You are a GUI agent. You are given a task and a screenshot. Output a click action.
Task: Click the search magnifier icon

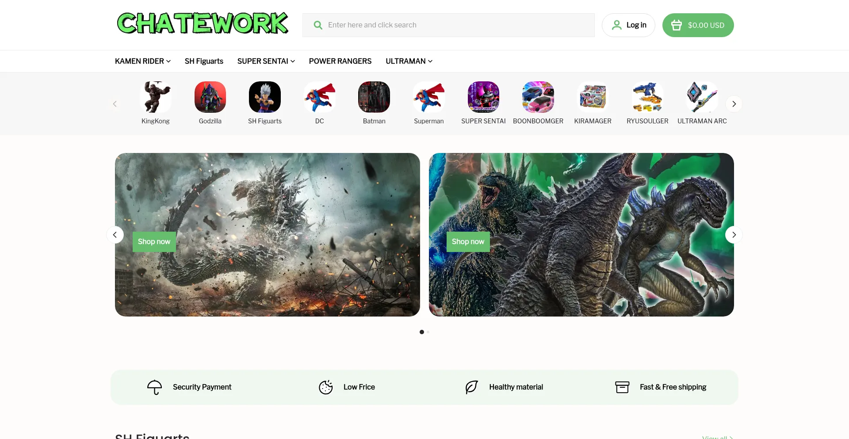(318, 25)
